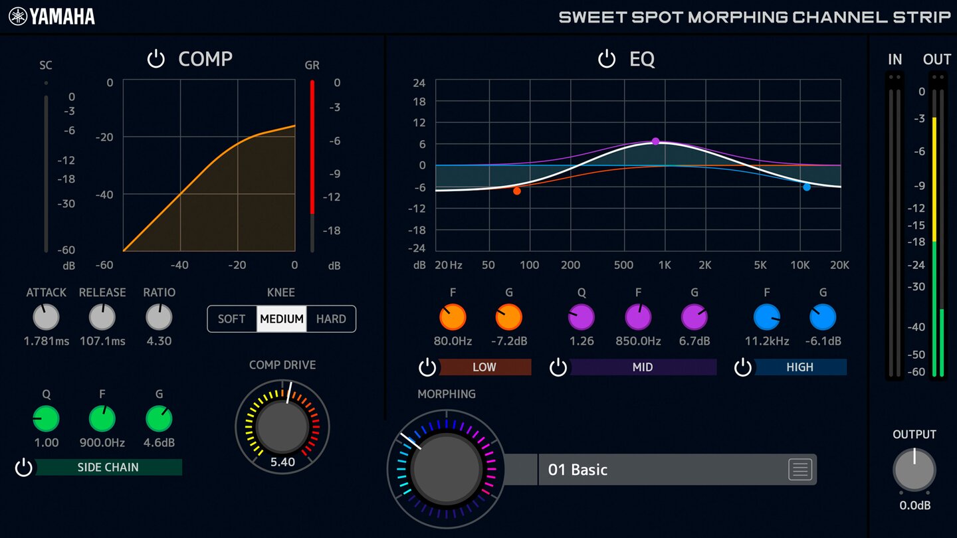
Task: Click the Yamaha logo
Action: coord(52,17)
